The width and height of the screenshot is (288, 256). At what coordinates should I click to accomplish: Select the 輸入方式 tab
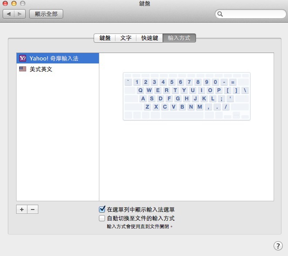tap(179, 38)
